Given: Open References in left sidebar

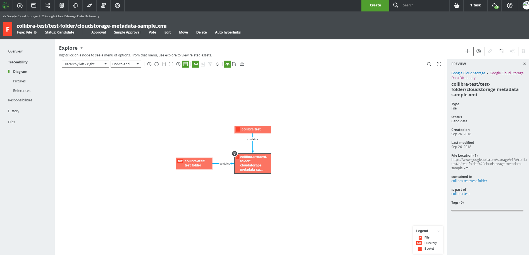Looking at the screenshot, I should (x=22, y=91).
